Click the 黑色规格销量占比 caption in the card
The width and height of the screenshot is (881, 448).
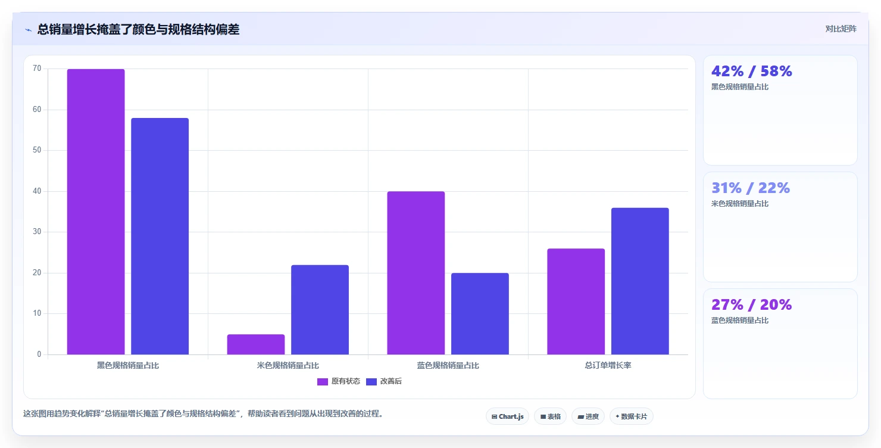[x=740, y=87]
